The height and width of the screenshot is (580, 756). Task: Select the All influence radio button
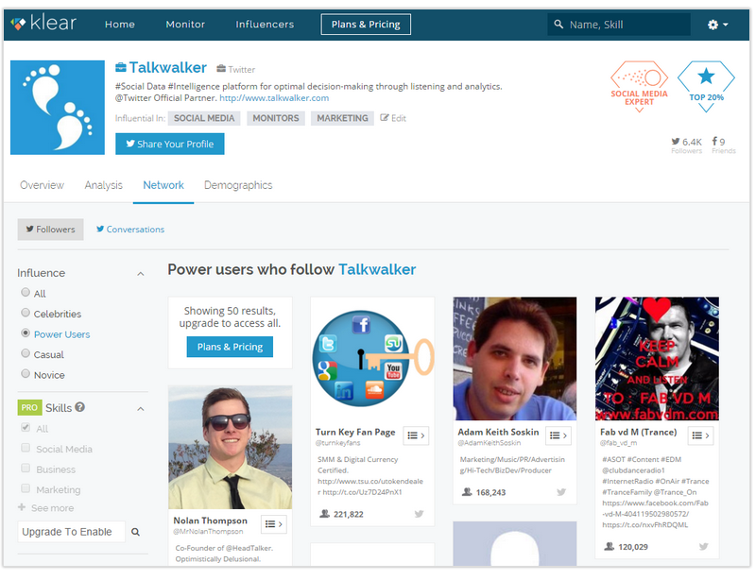[26, 292]
